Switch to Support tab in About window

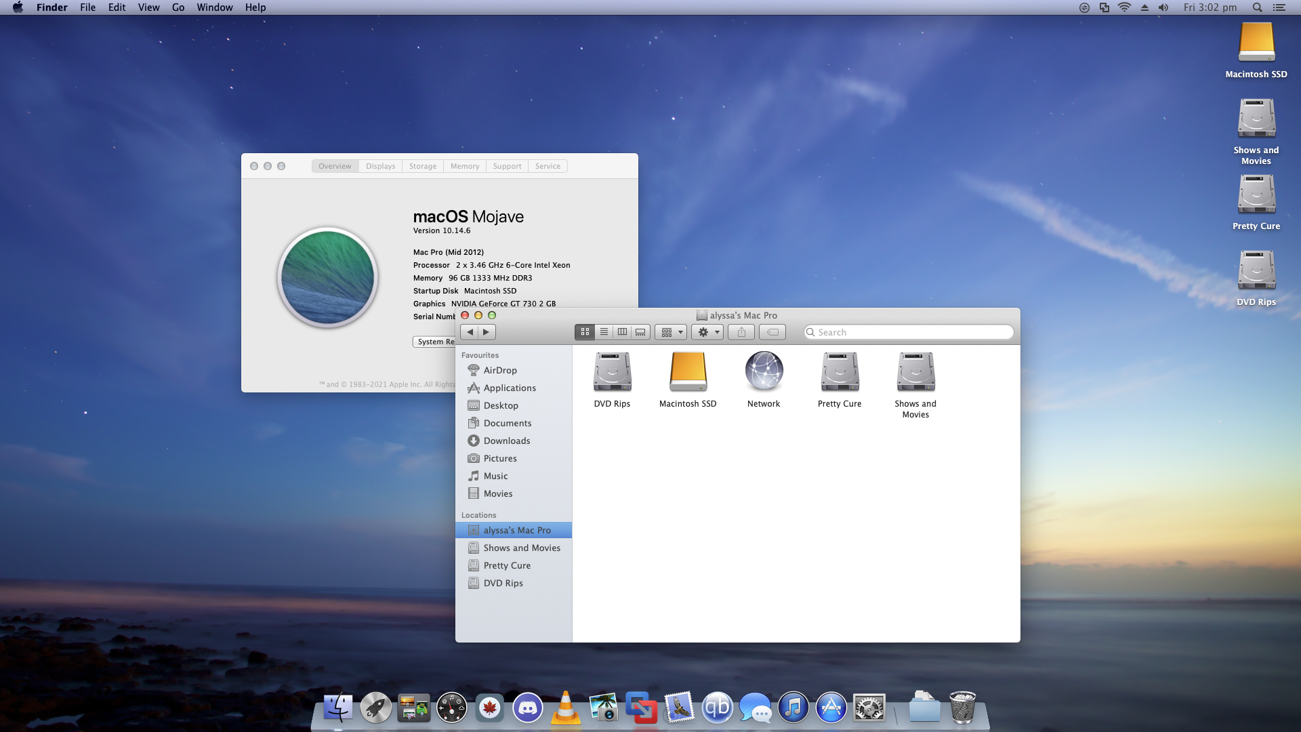tap(508, 166)
